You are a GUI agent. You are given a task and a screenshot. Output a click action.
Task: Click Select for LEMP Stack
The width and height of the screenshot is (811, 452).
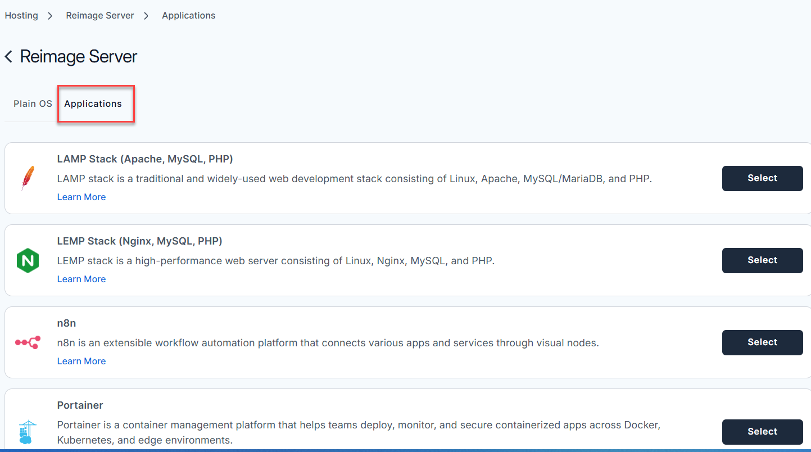762,260
